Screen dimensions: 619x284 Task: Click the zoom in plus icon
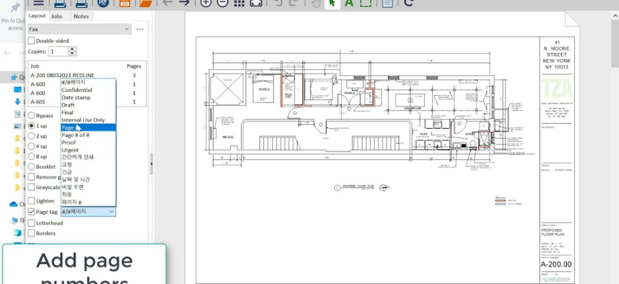(206, 3)
